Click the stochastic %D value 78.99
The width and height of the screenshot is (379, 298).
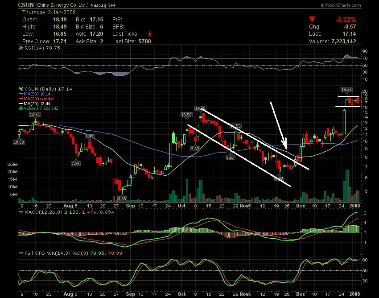[116, 253]
